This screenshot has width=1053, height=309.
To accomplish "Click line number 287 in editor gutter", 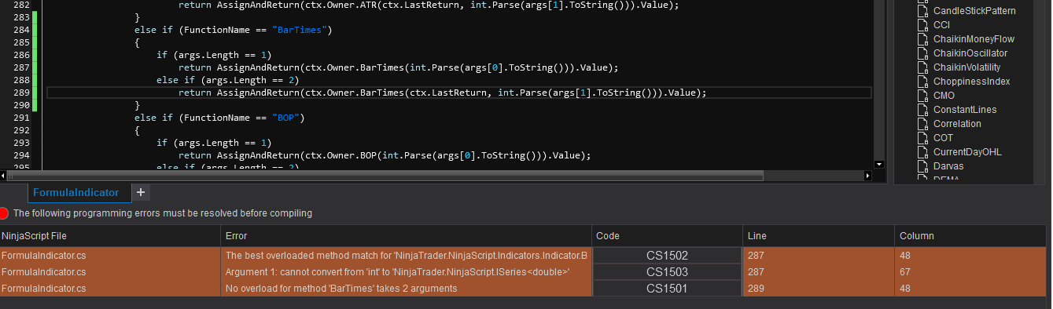I will [x=22, y=67].
